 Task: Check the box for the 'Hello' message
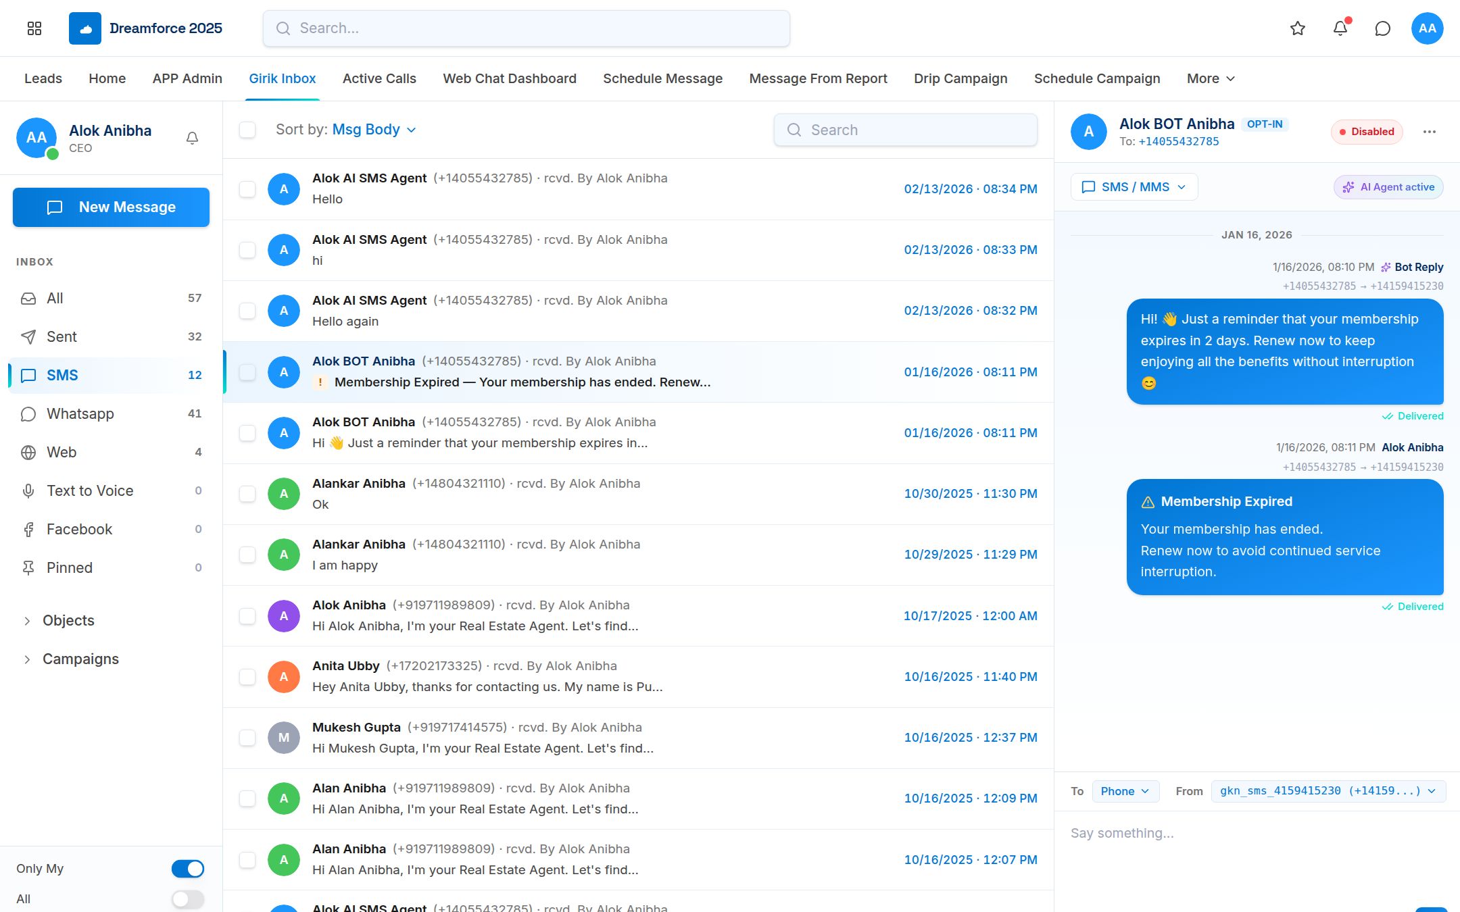click(247, 189)
